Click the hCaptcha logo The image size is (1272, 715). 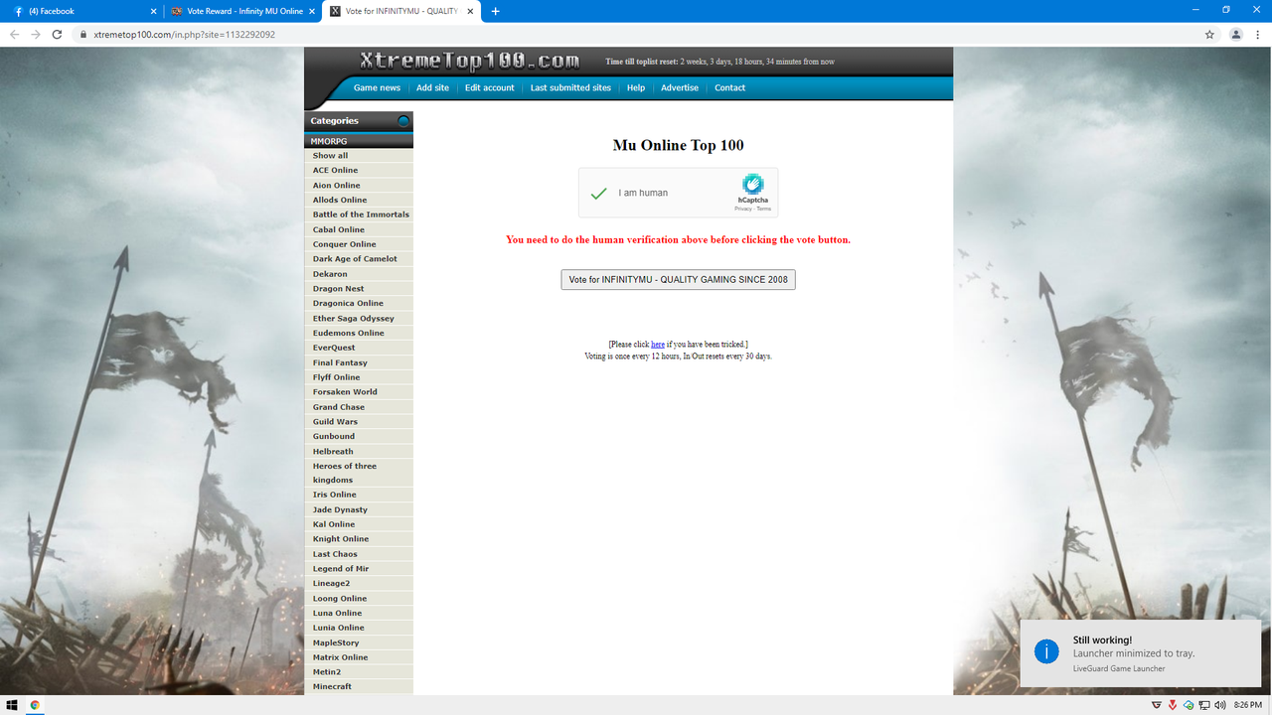point(752,184)
